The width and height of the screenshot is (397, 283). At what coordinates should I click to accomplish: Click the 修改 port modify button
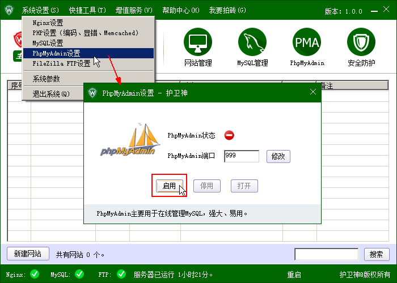pos(278,156)
